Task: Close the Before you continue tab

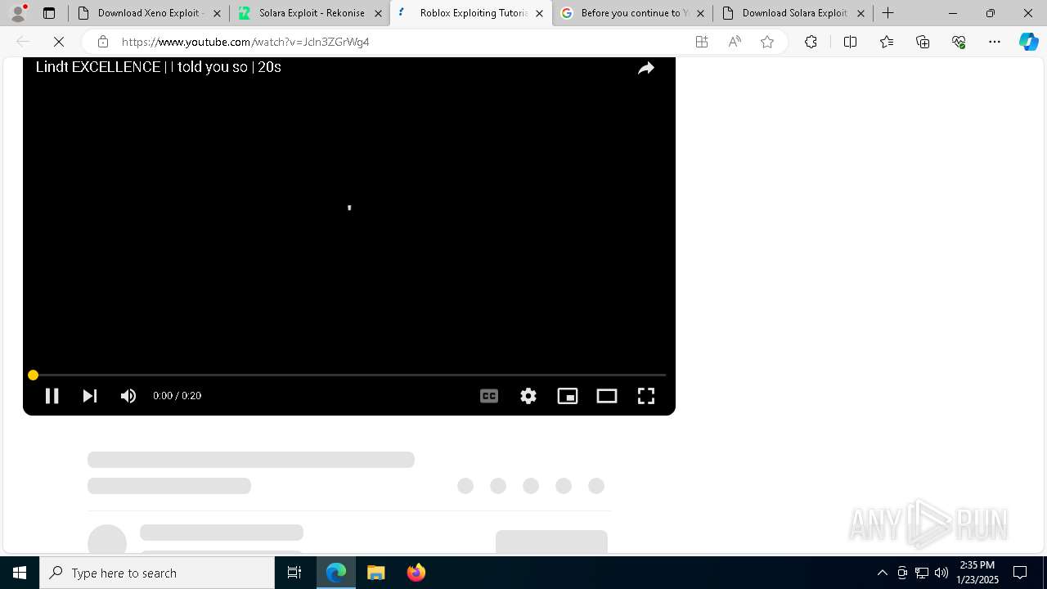Action: pos(700,13)
